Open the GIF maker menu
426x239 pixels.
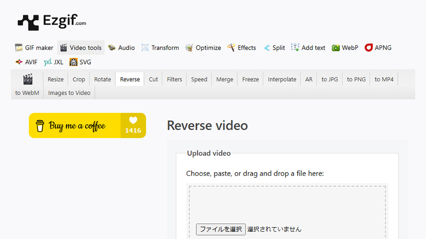tap(34, 48)
